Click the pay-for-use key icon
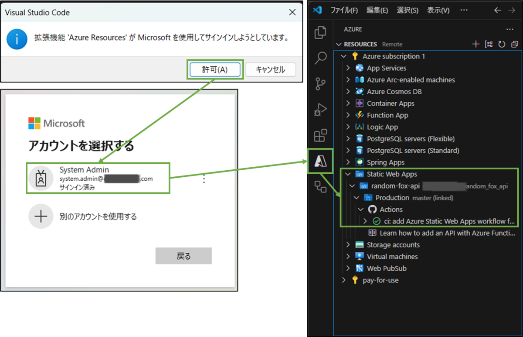The height and width of the screenshot is (337, 523). point(355,280)
